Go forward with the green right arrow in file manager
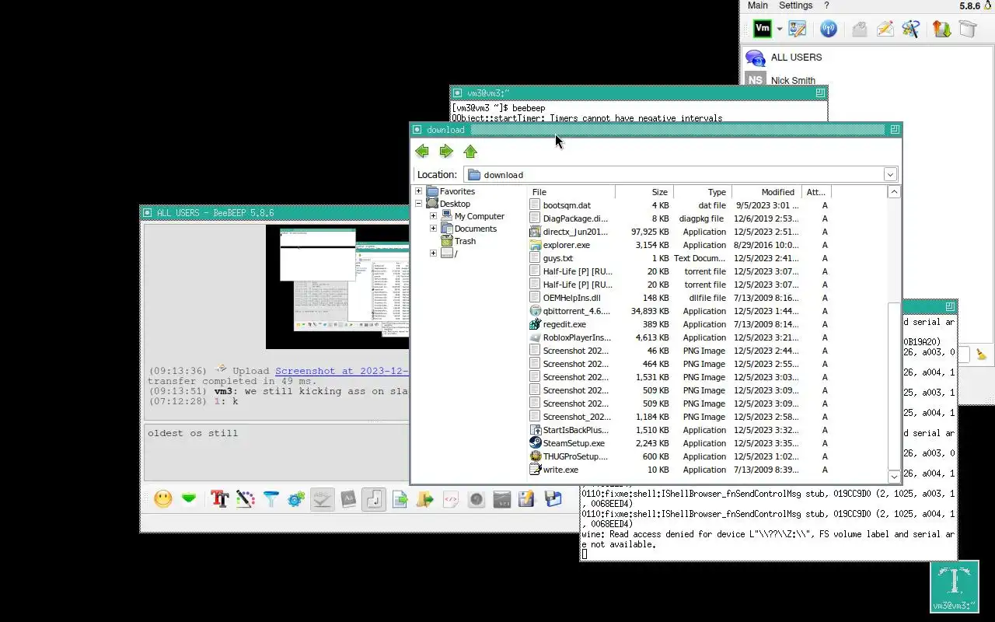This screenshot has width=995, height=622. [446, 151]
